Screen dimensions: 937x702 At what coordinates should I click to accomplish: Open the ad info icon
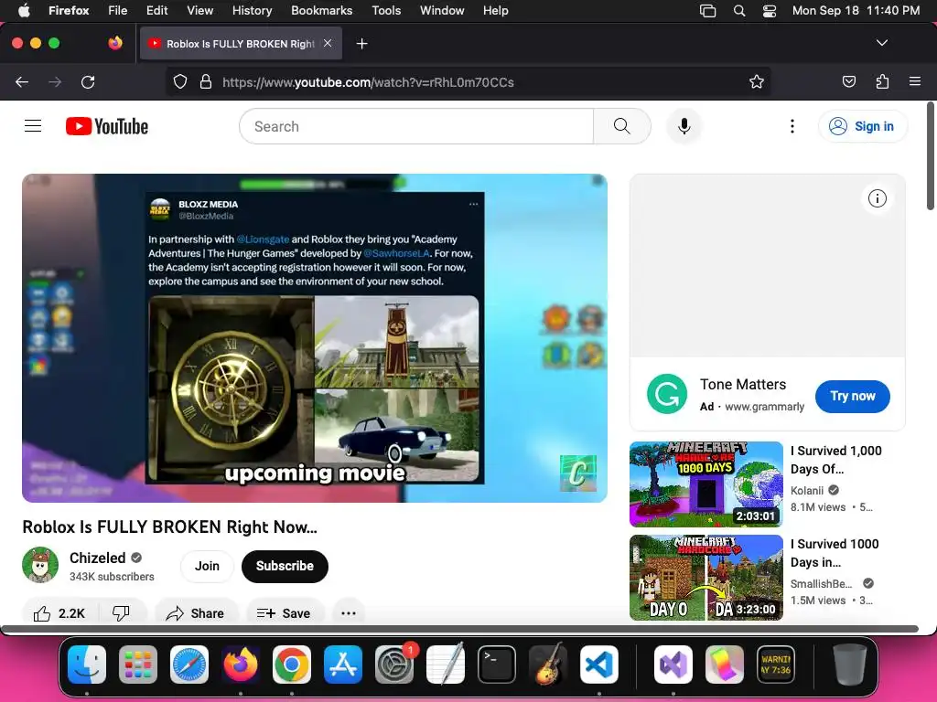(878, 198)
